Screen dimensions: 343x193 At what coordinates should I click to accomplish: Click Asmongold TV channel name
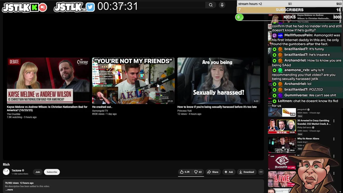[x=100, y=110]
